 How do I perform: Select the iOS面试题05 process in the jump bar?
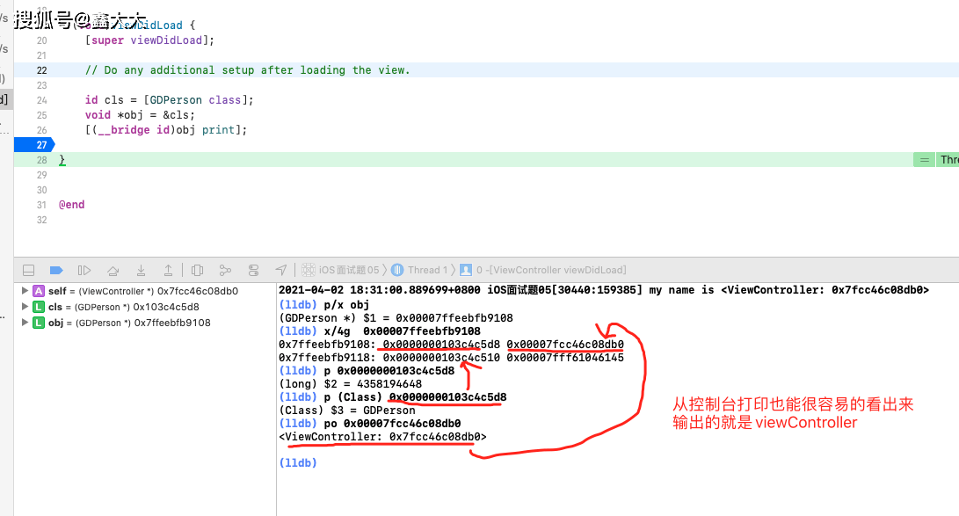pyautogui.click(x=349, y=270)
